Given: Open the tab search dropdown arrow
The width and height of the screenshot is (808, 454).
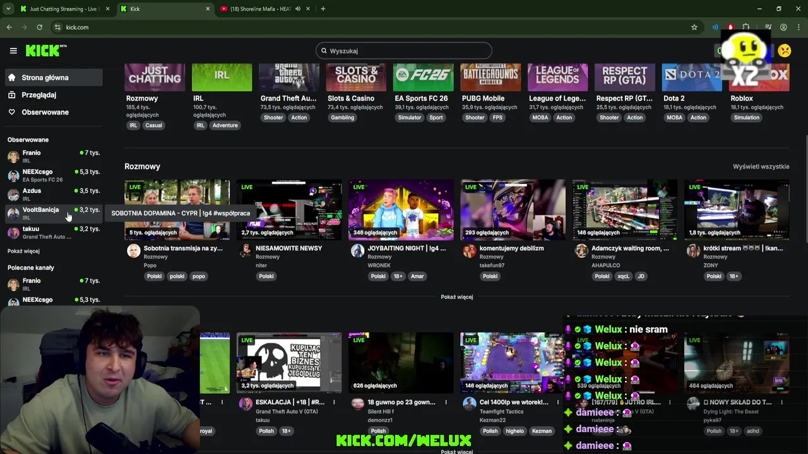Looking at the screenshot, I should coord(8,9).
